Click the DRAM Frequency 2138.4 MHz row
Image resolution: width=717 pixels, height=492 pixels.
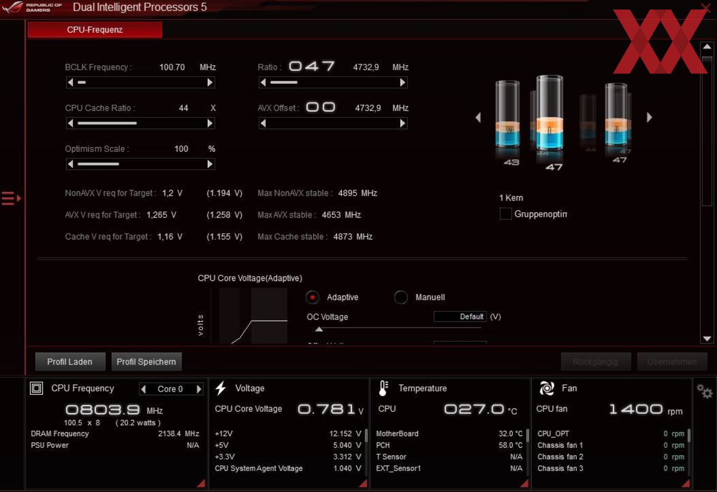tap(115, 434)
